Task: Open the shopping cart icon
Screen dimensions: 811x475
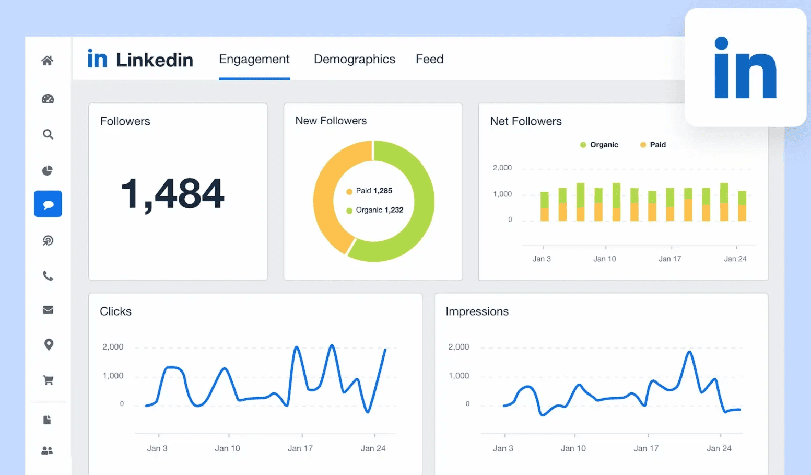Action: click(48, 380)
